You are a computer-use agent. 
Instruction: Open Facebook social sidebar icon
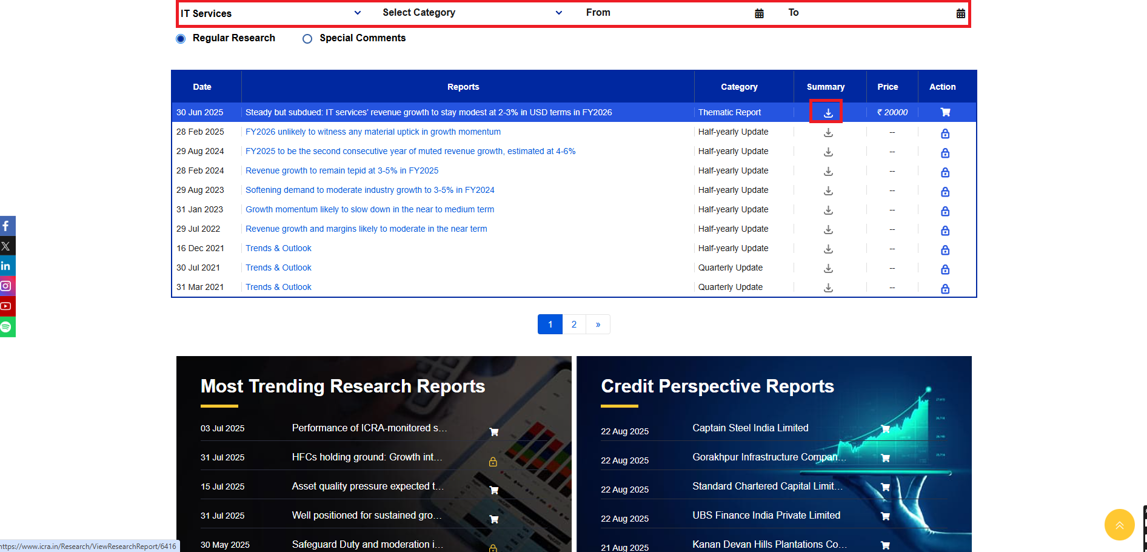coord(6,226)
